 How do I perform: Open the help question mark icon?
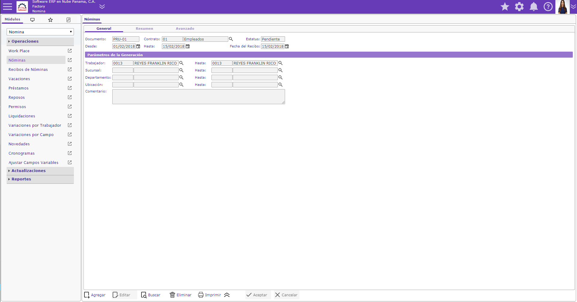548,7
